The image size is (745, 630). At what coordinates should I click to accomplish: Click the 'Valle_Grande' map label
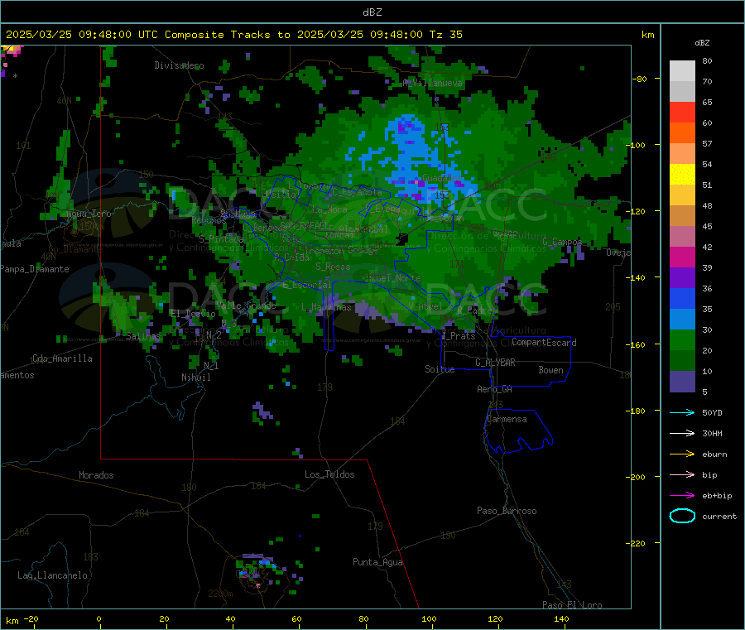coord(246,305)
